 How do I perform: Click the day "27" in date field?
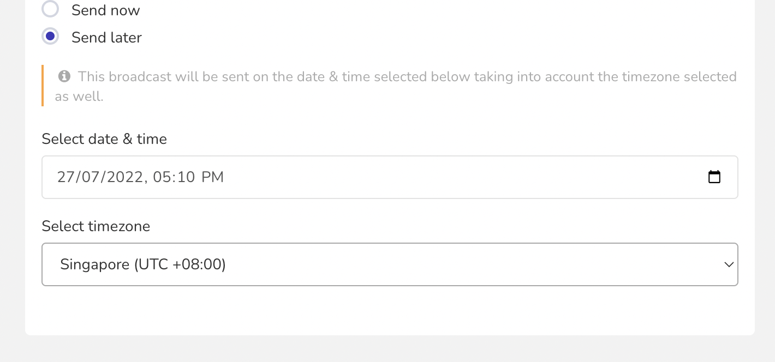pos(65,177)
